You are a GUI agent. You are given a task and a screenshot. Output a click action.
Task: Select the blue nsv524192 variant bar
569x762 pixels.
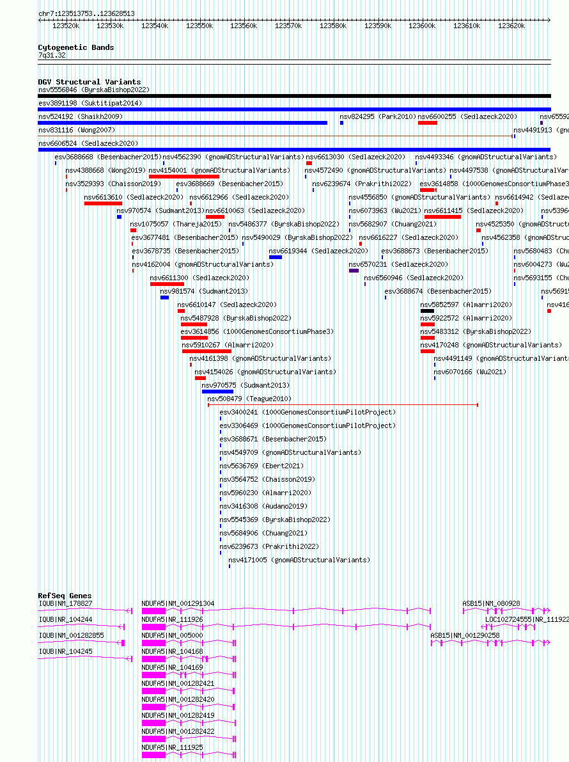pos(183,123)
